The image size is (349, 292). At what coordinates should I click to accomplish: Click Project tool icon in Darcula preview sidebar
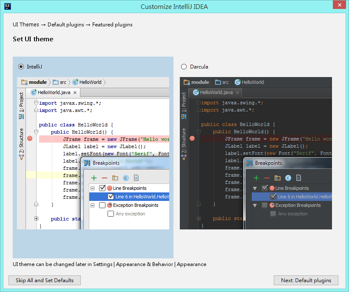point(184,117)
